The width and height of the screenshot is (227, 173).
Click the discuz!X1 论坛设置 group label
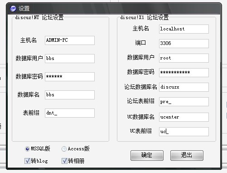coord(145,18)
